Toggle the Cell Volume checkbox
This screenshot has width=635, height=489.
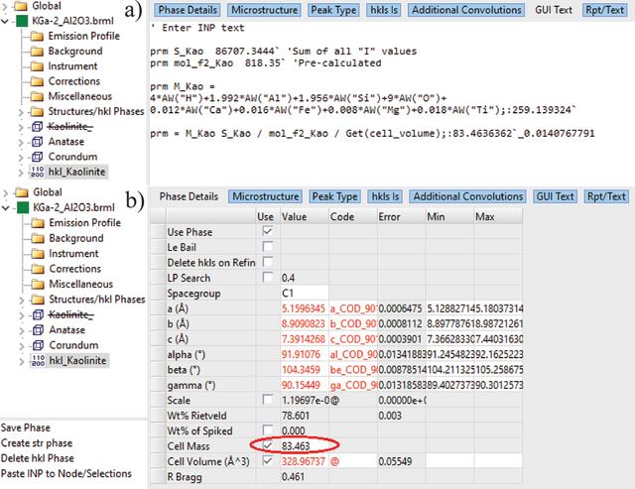point(267,461)
